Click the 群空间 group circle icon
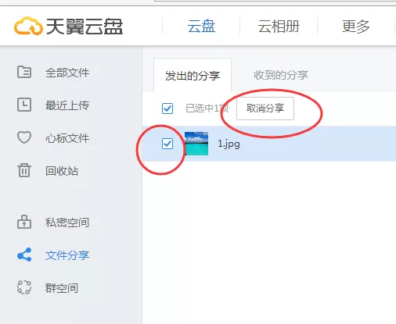396x324 pixels. point(24,287)
